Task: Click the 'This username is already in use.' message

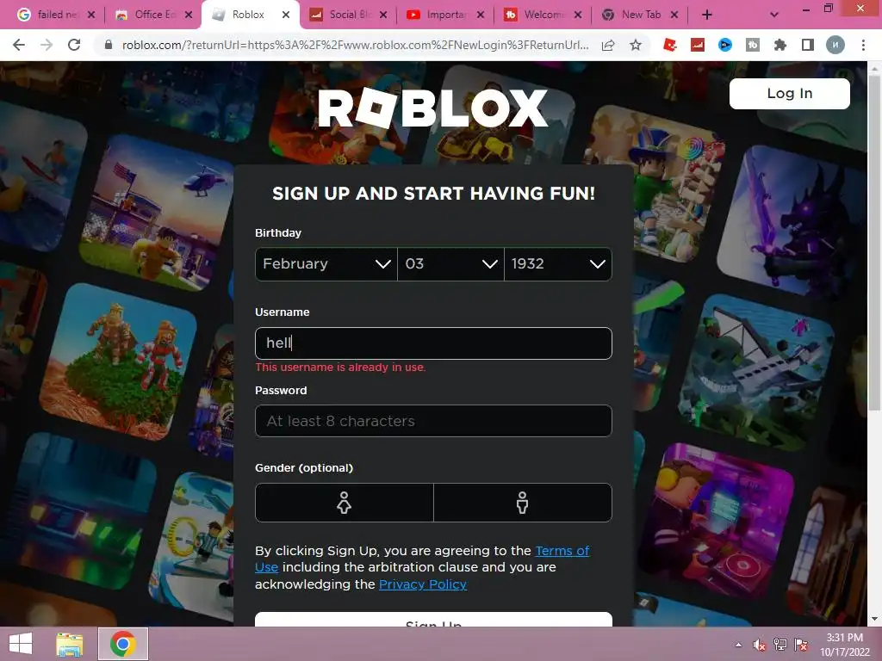Action: click(x=340, y=367)
